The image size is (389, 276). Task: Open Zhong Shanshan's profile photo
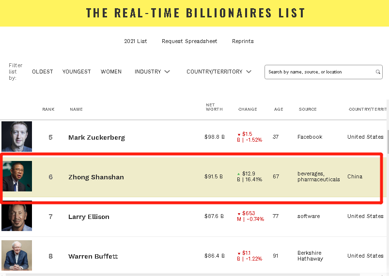(17, 176)
